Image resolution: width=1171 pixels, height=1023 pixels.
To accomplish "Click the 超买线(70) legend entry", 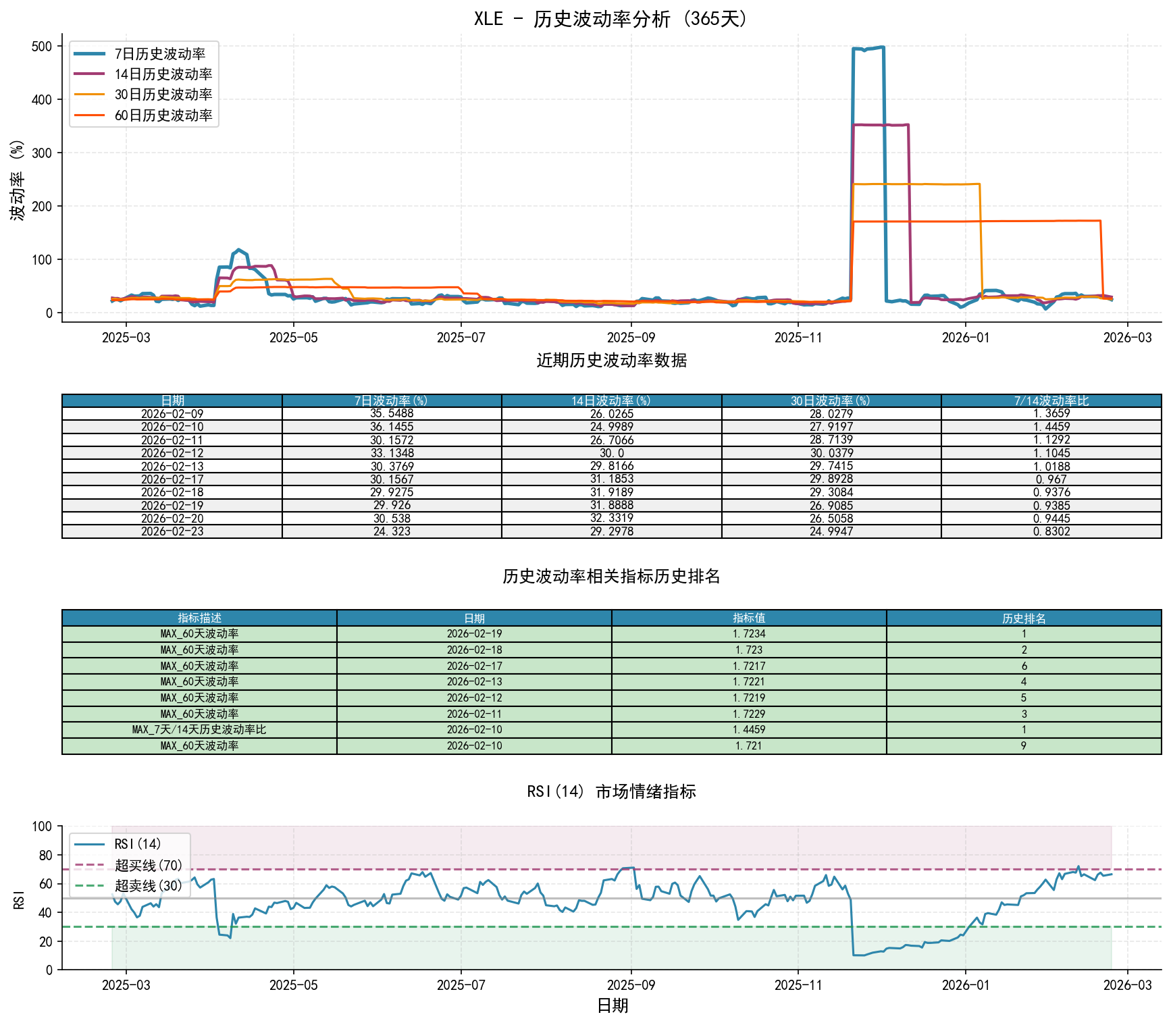I will [x=148, y=865].
